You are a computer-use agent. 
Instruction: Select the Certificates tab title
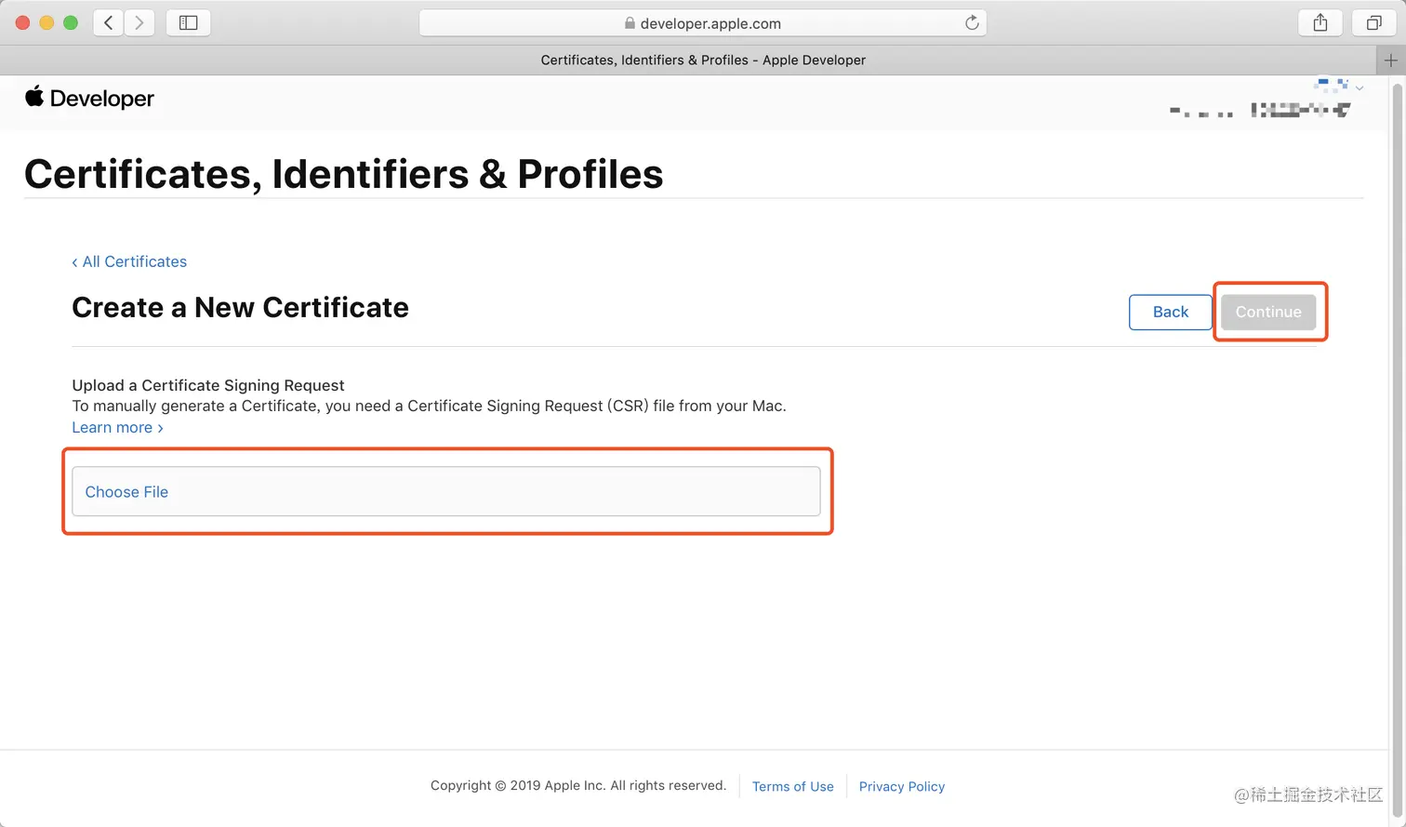703,60
